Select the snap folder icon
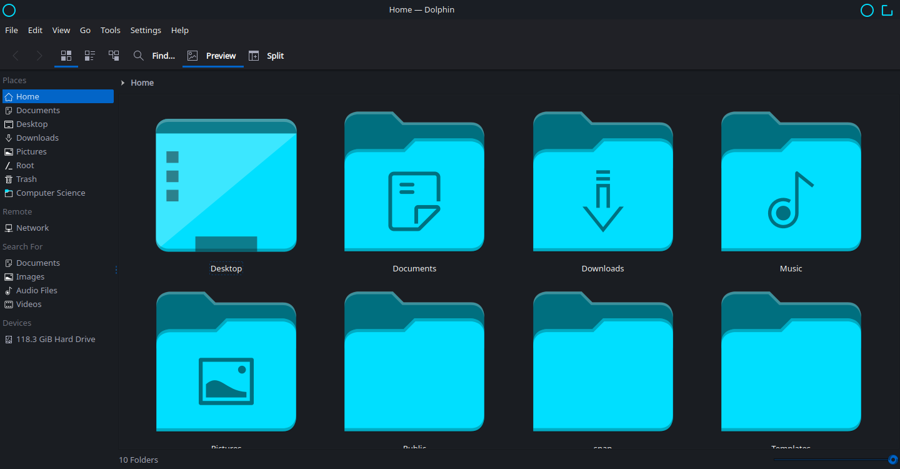 point(603,361)
